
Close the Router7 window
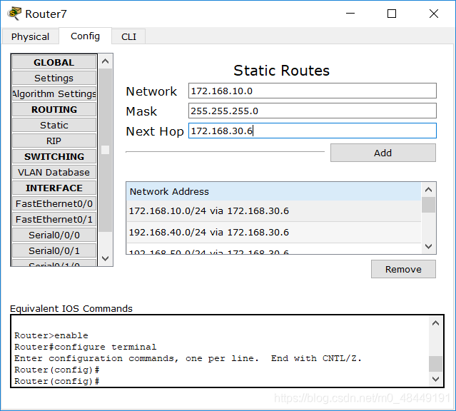point(434,14)
